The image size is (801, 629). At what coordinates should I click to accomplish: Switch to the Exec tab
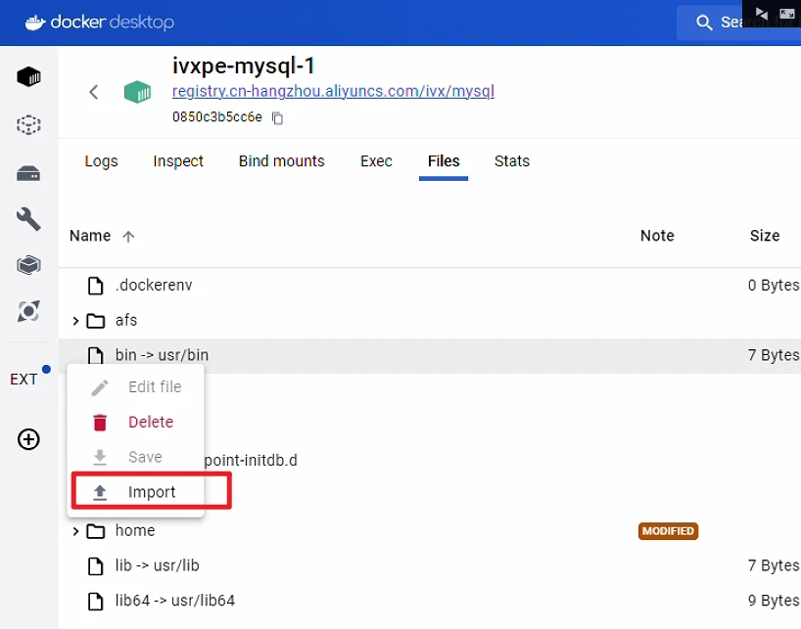[376, 161]
